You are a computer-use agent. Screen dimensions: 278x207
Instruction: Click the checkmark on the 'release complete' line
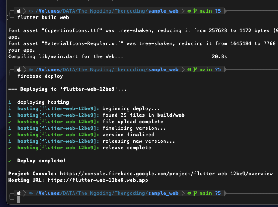click(10, 148)
